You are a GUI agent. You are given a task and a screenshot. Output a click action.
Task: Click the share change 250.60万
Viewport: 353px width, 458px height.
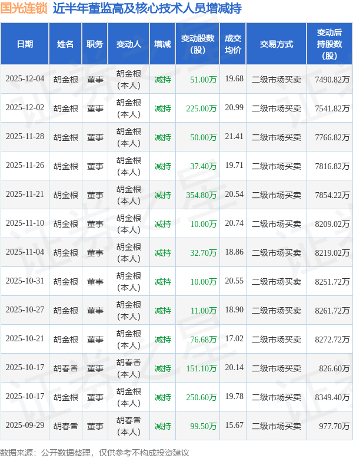point(201,397)
